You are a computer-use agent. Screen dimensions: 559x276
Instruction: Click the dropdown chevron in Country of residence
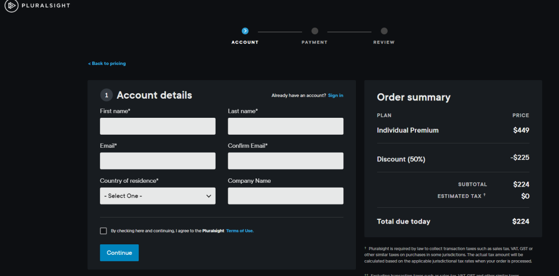pos(209,196)
